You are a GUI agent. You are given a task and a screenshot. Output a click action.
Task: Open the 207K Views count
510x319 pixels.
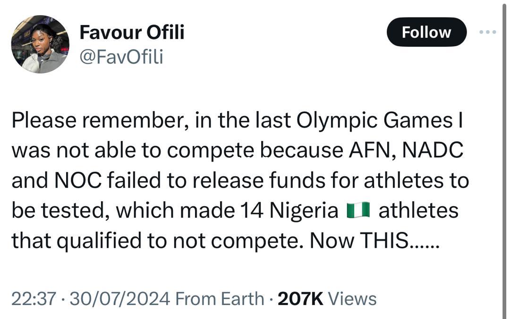click(x=301, y=299)
